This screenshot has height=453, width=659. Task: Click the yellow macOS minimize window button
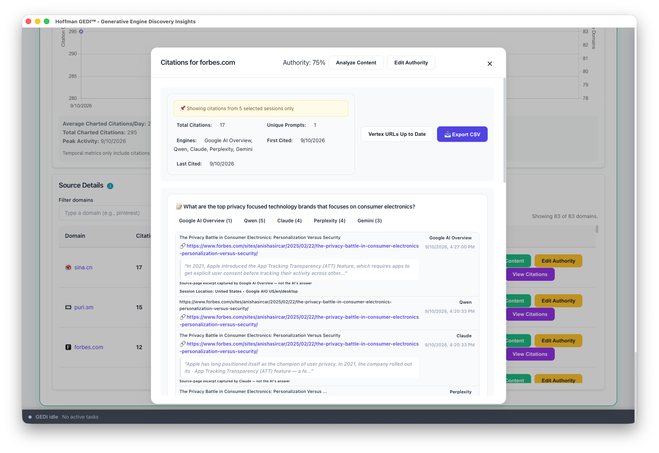click(38, 21)
